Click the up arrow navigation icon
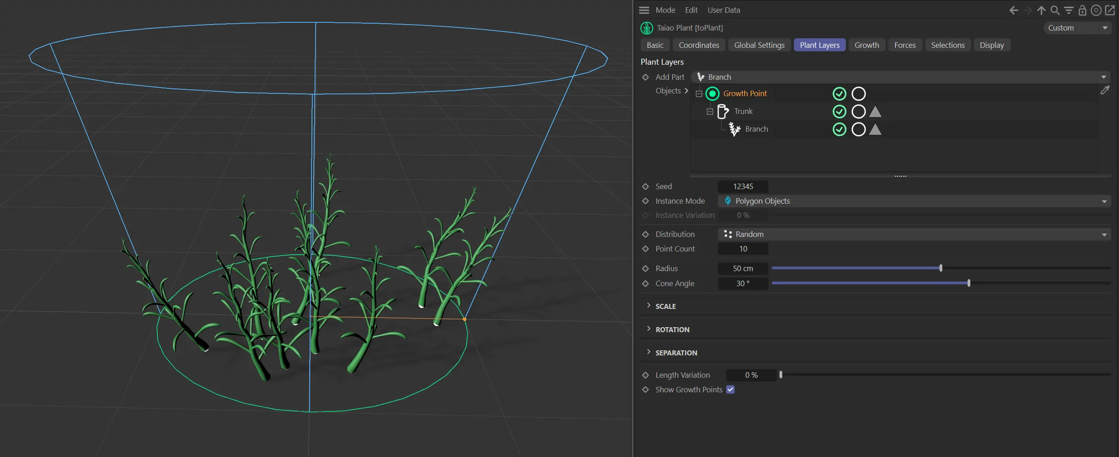This screenshot has width=1119, height=457. coord(1041,10)
